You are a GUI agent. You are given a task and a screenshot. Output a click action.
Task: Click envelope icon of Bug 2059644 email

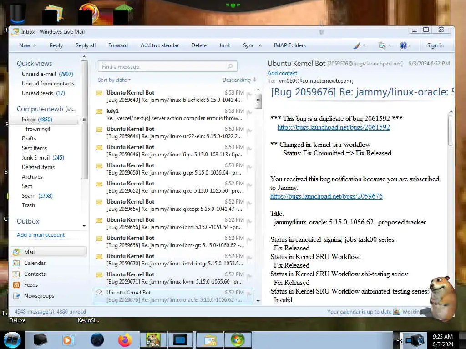click(99, 130)
